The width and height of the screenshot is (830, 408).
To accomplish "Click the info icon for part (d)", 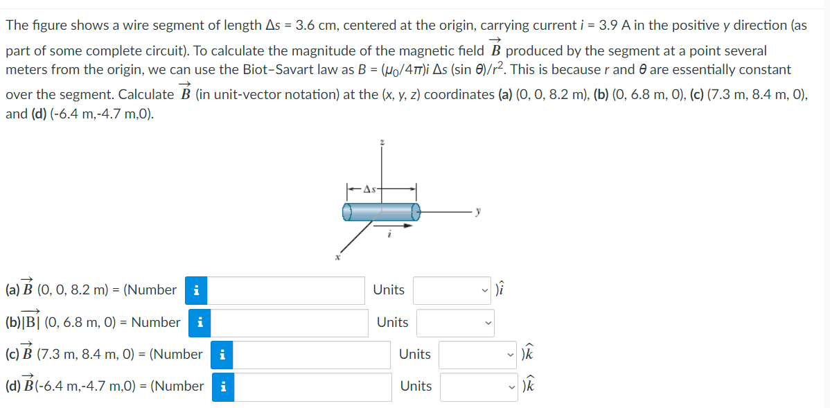I will pyautogui.click(x=222, y=387).
